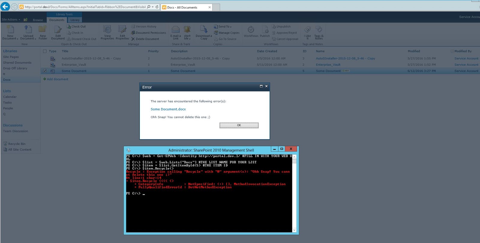Click Delete Document in the ribbon
The height and width of the screenshot is (243, 480).
(x=145, y=39)
